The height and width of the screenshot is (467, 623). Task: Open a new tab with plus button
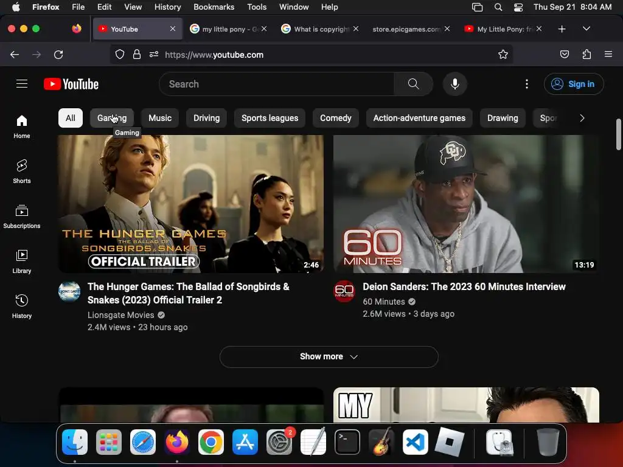[x=562, y=29]
